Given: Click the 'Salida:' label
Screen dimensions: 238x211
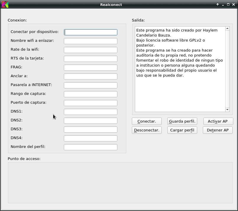Looking at the screenshot, I should point(138,20).
